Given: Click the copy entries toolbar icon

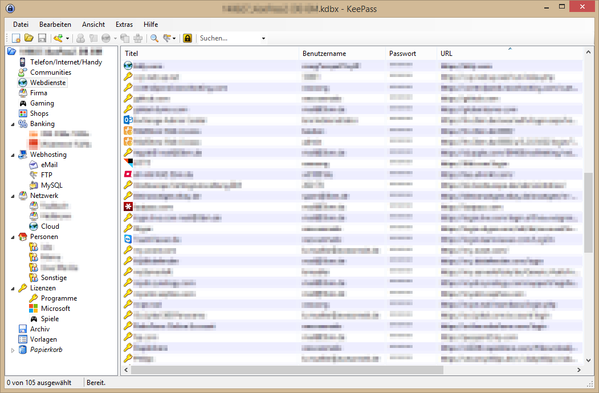Looking at the screenshot, I should [x=125, y=38].
